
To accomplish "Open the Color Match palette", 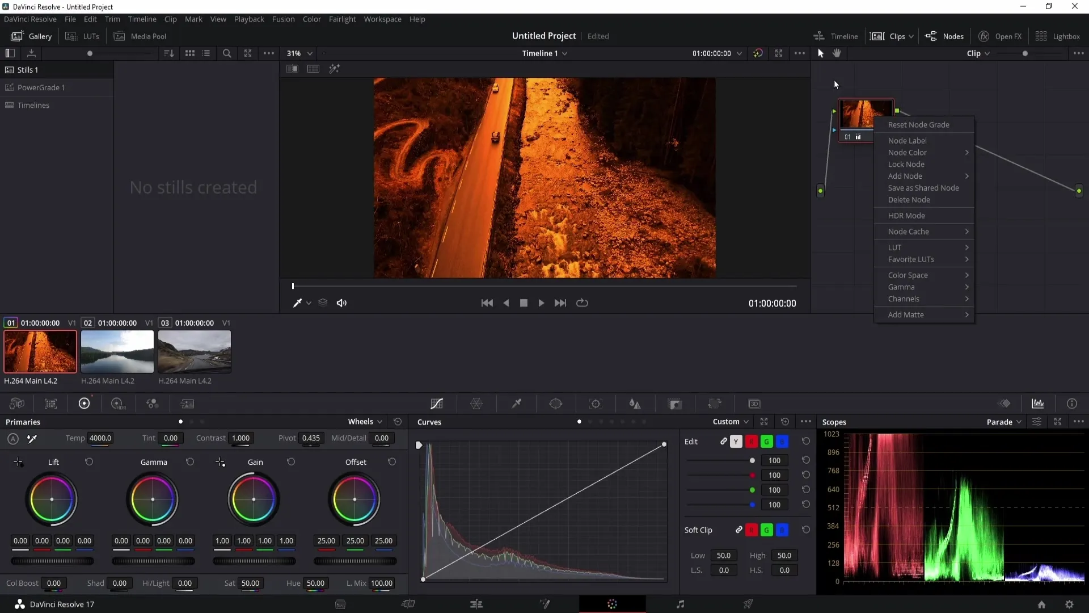I will coord(51,404).
